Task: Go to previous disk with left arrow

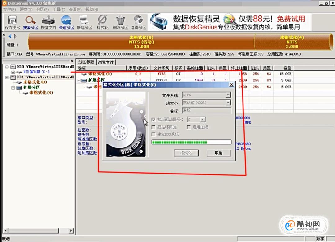Action: click(10, 37)
